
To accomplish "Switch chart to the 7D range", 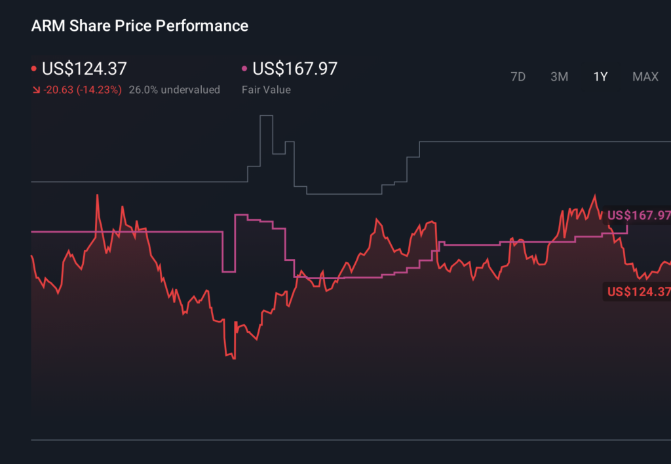I will [518, 77].
